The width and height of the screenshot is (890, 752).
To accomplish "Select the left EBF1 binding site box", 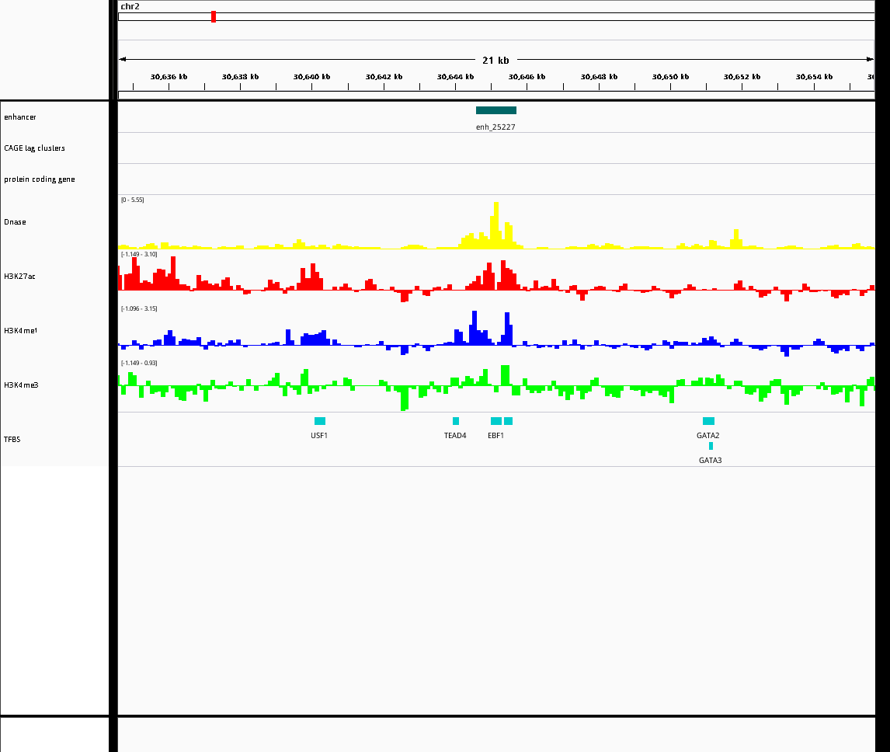I will pos(495,421).
